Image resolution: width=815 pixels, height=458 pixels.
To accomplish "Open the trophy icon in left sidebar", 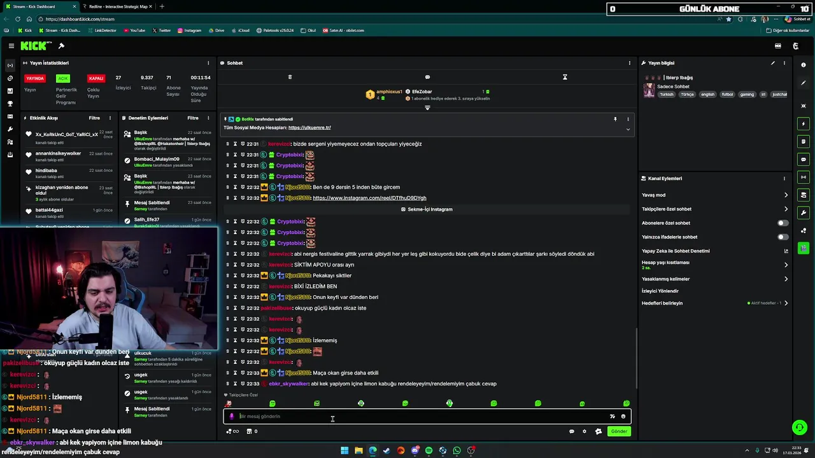I will click(x=10, y=104).
